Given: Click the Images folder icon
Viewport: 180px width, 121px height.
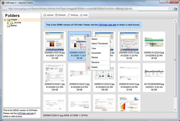Looking at the screenshot, I should (x=8, y=20).
